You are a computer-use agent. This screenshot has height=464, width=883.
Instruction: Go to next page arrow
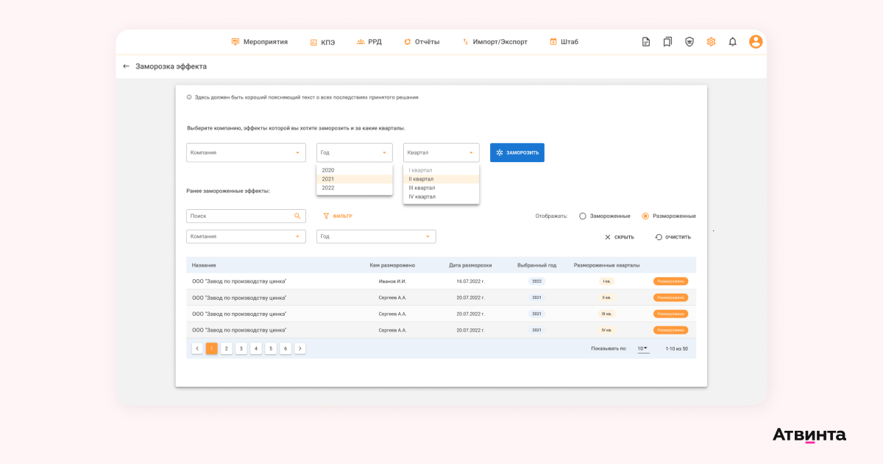[x=300, y=348]
